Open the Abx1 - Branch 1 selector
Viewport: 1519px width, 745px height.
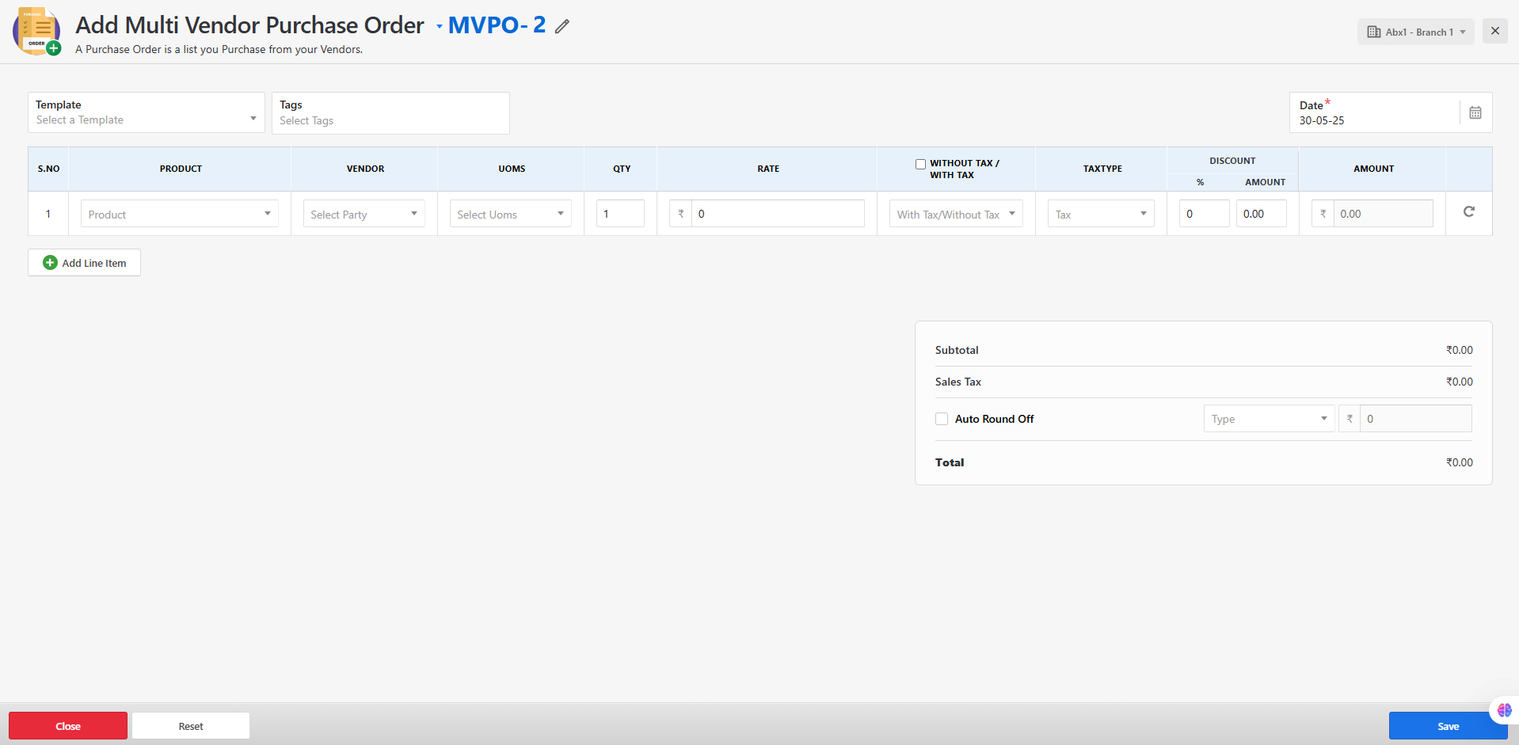coord(1415,32)
